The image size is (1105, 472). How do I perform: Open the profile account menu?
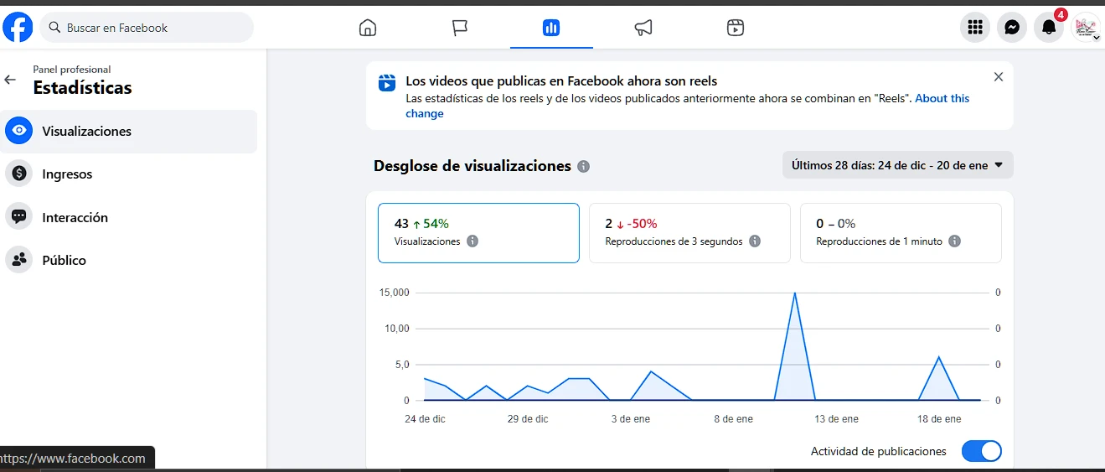pyautogui.click(x=1086, y=28)
